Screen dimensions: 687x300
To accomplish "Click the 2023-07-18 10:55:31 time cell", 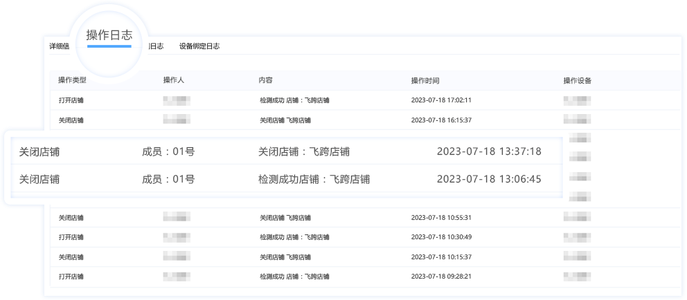I will [x=441, y=218].
